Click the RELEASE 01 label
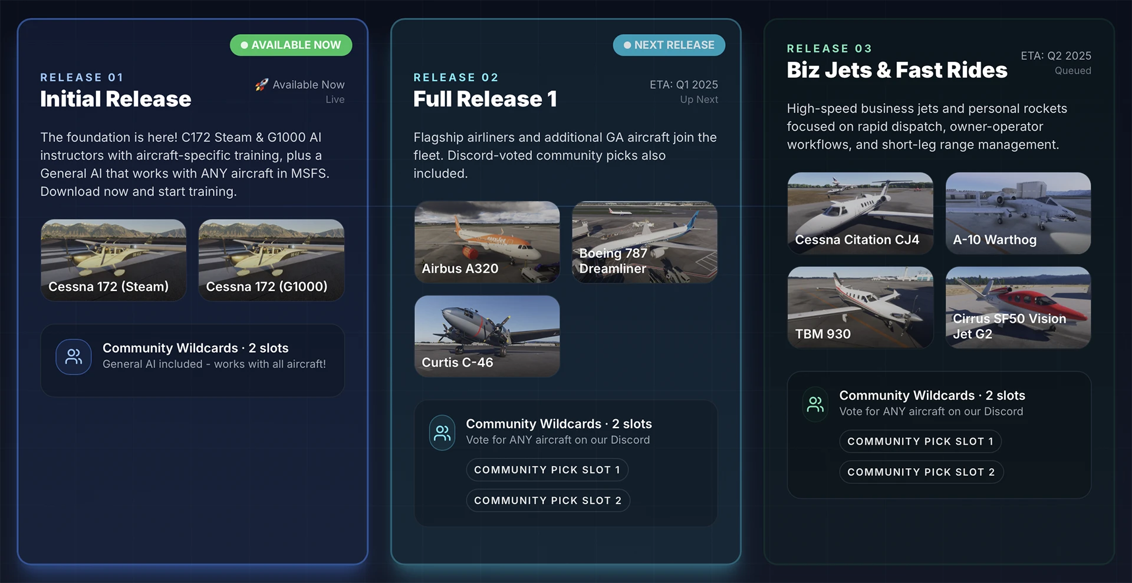Screen dimensions: 1132x583 coord(82,77)
